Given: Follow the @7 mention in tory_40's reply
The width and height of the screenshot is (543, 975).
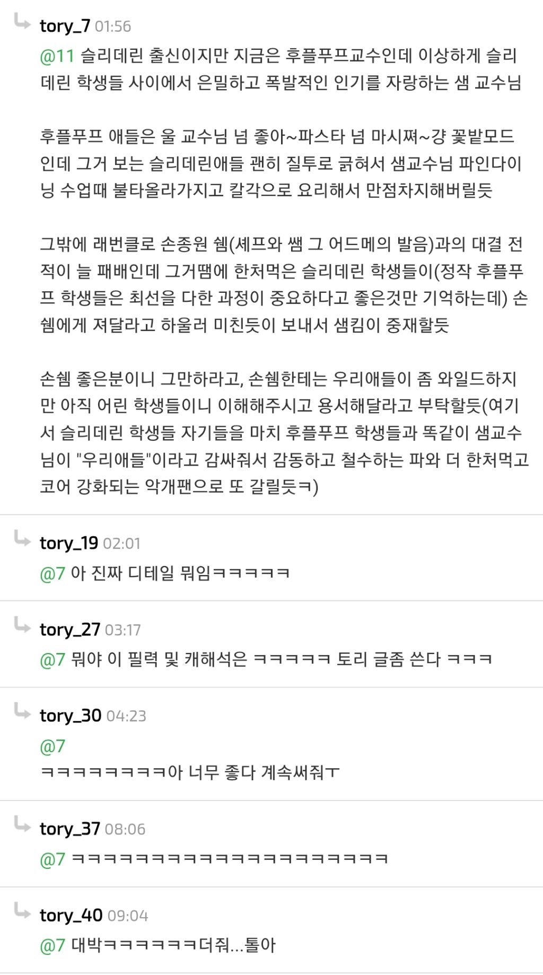Looking at the screenshot, I should pyautogui.click(x=52, y=945).
